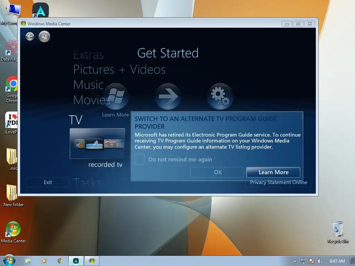Click the 9:47 AM taskbar clock
This screenshot has width=355, height=266.
tap(337, 261)
